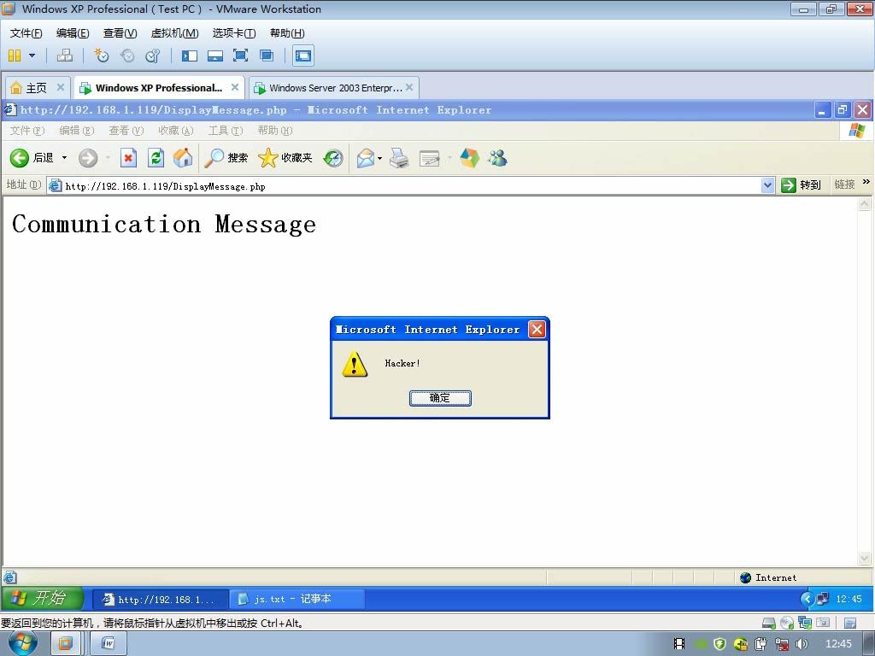Select the js.txt 记事本 taskbar button
This screenshot has height=656, width=875.
pos(297,599)
